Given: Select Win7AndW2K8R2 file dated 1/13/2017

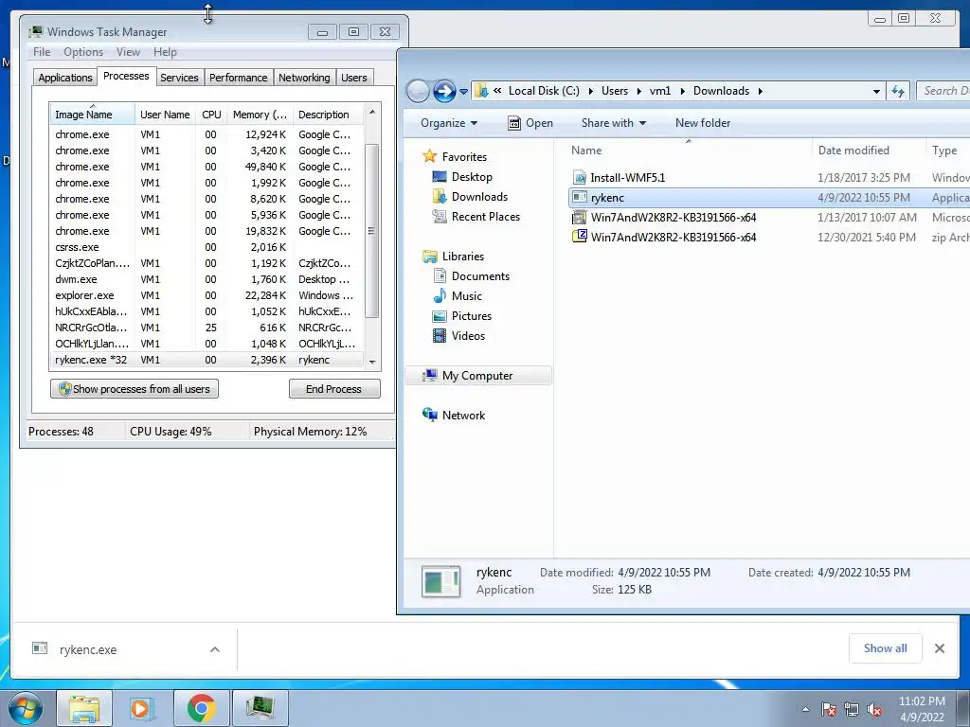Looking at the screenshot, I should tap(674, 218).
